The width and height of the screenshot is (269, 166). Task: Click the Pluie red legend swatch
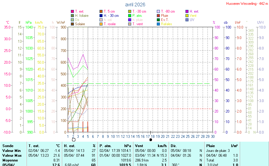(158, 16)
